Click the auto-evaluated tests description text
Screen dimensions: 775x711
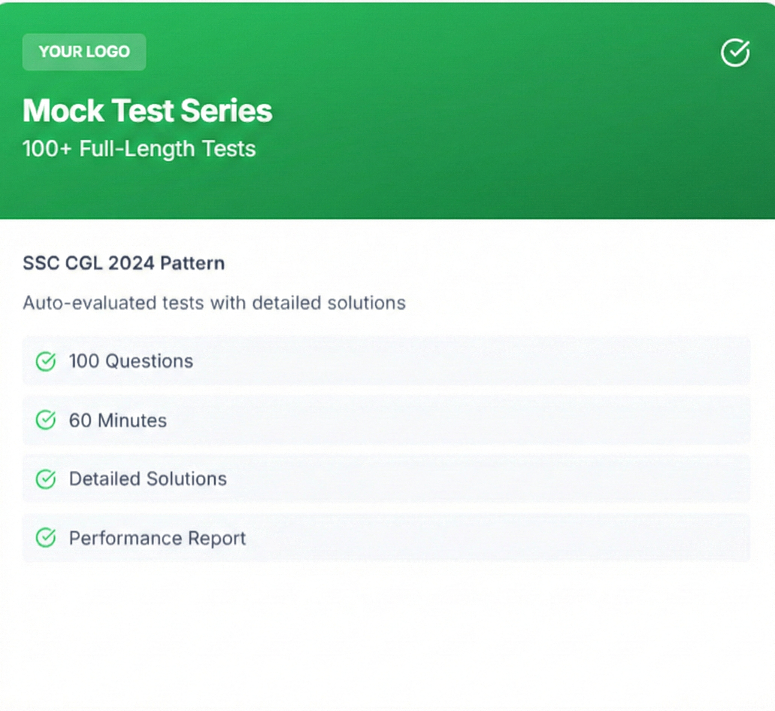(214, 303)
